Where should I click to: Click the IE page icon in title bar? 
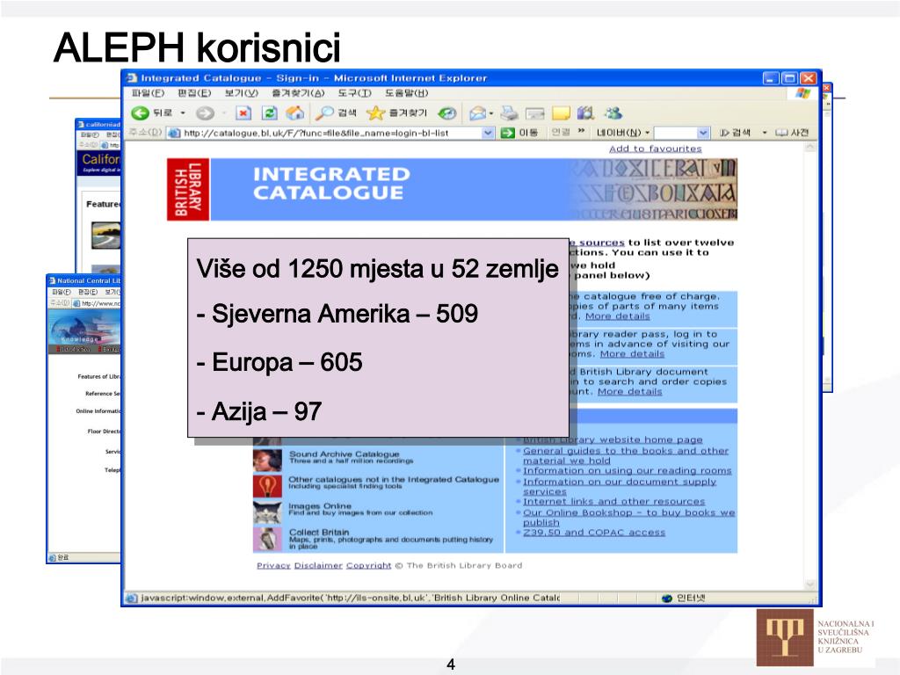(x=132, y=78)
